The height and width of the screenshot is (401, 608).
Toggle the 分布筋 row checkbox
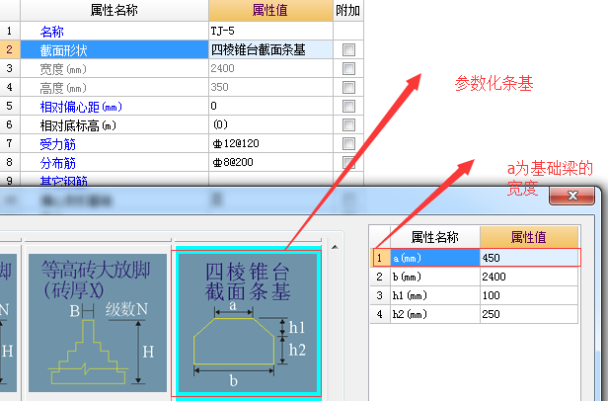(x=348, y=162)
